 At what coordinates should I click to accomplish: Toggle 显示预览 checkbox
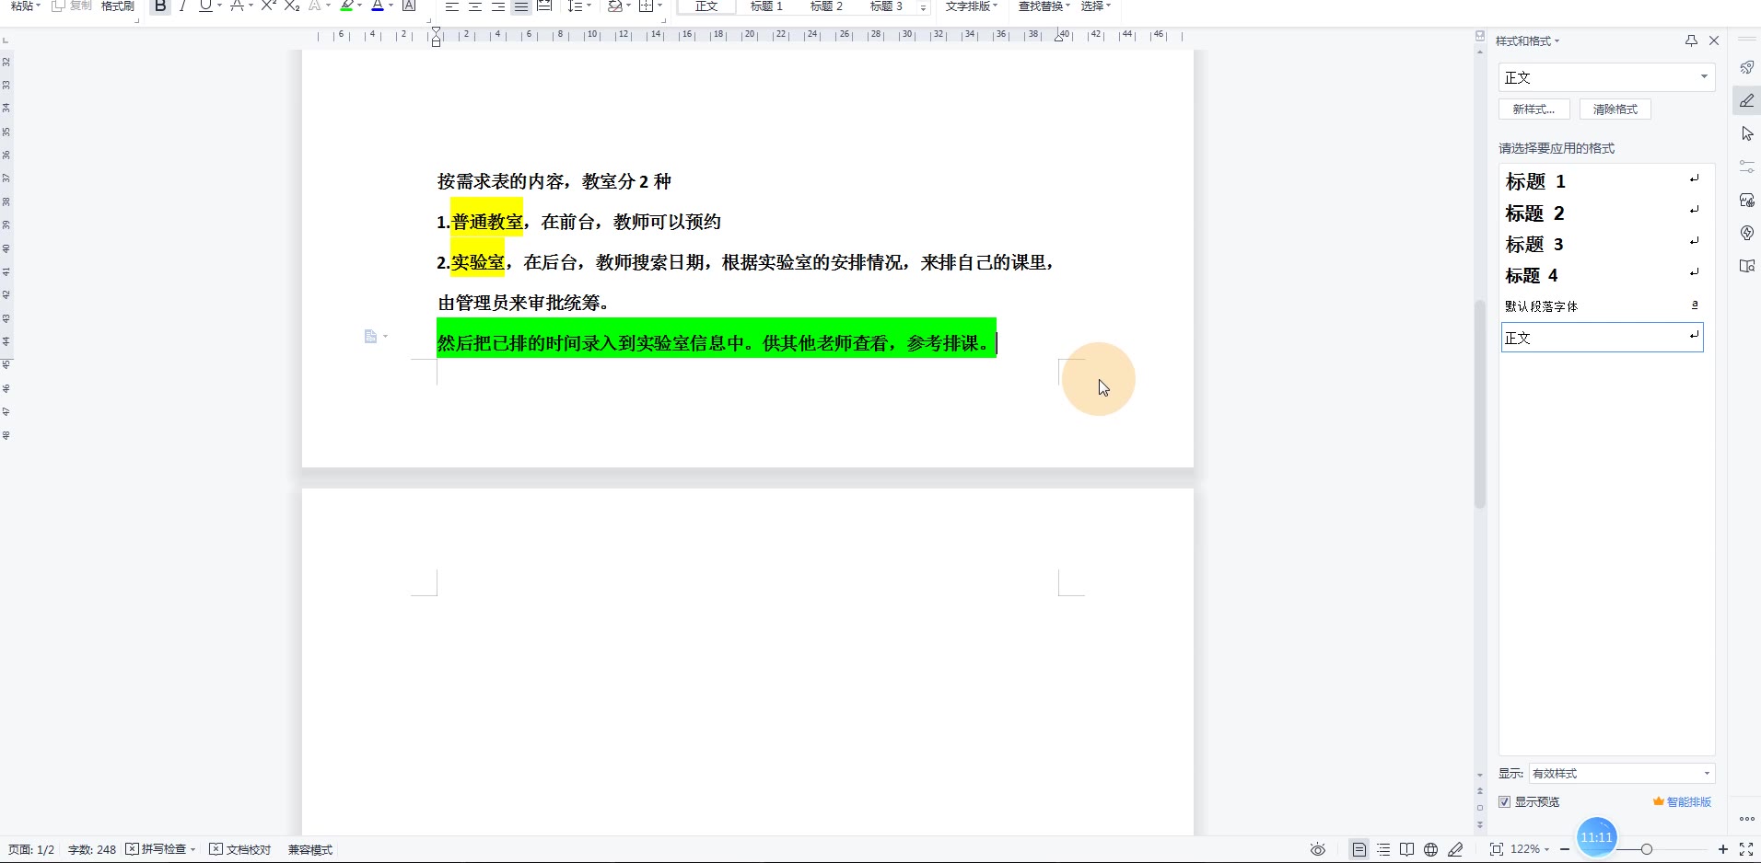[x=1504, y=802]
